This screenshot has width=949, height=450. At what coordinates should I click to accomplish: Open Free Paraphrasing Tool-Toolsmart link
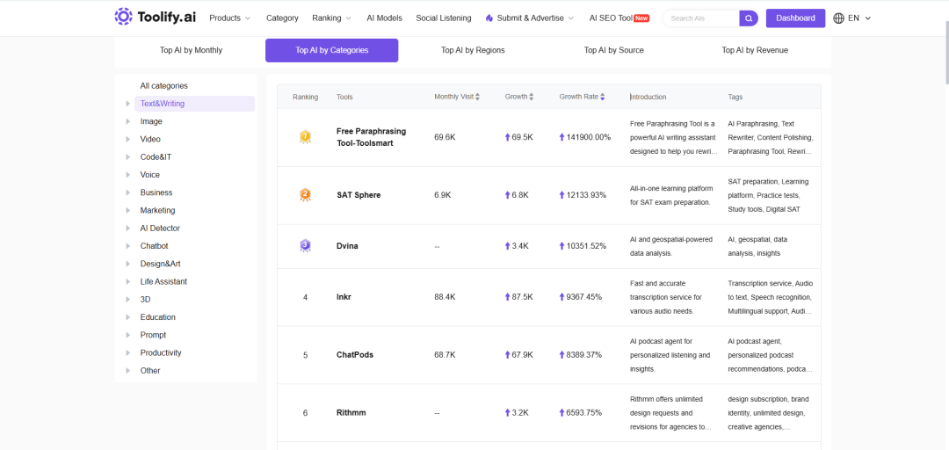371,137
